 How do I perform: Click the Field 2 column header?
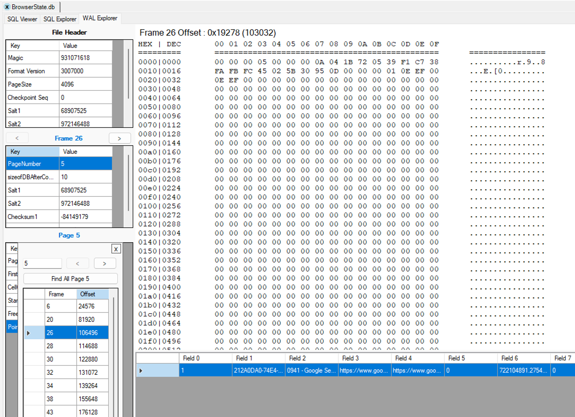pyautogui.click(x=312, y=358)
